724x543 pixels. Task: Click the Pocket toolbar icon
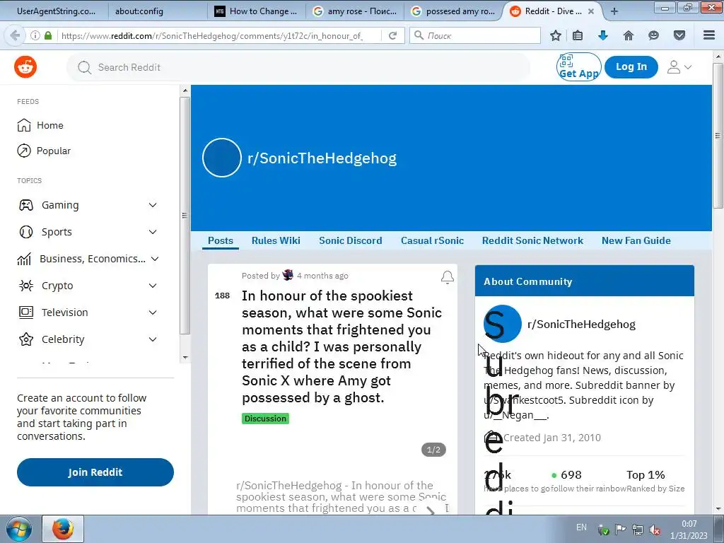679,35
